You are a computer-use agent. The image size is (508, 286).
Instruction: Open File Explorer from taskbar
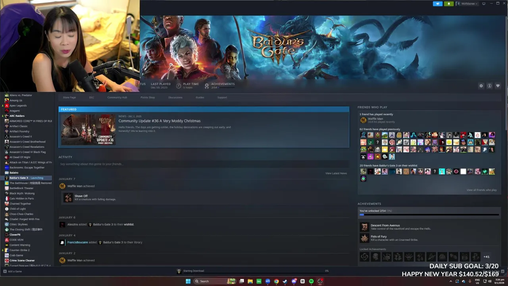[250, 281]
